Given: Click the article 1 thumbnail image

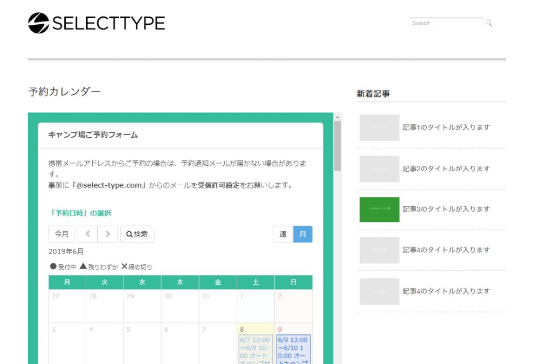Looking at the screenshot, I should tap(379, 128).
